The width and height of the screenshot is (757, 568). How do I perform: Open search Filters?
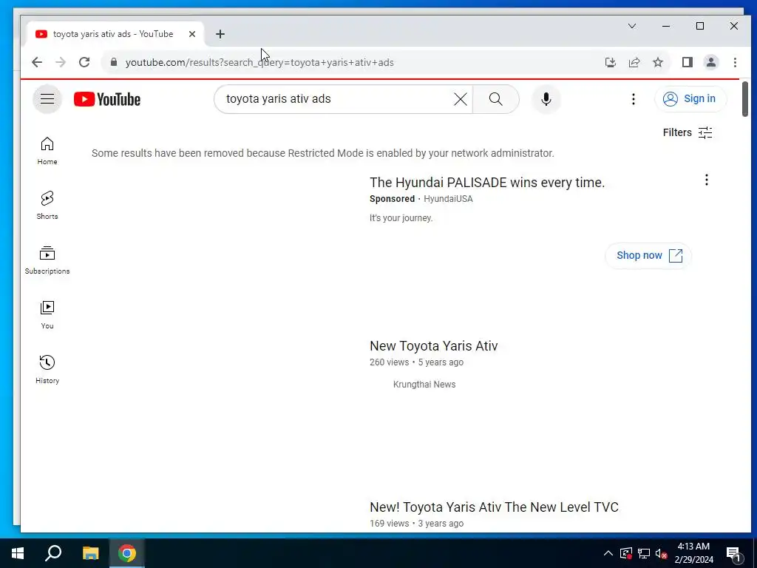(688, 132)
